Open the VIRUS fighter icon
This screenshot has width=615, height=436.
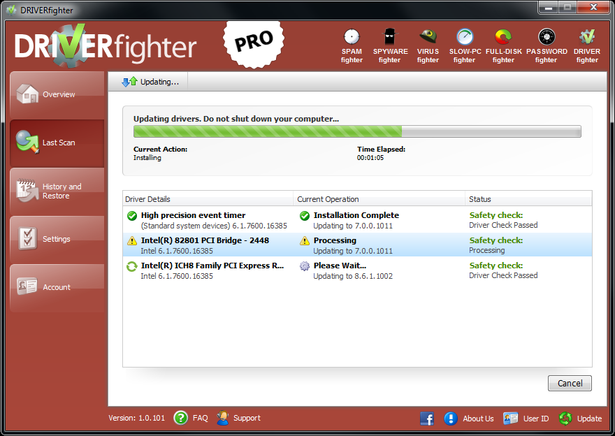[x=428, y=38]
